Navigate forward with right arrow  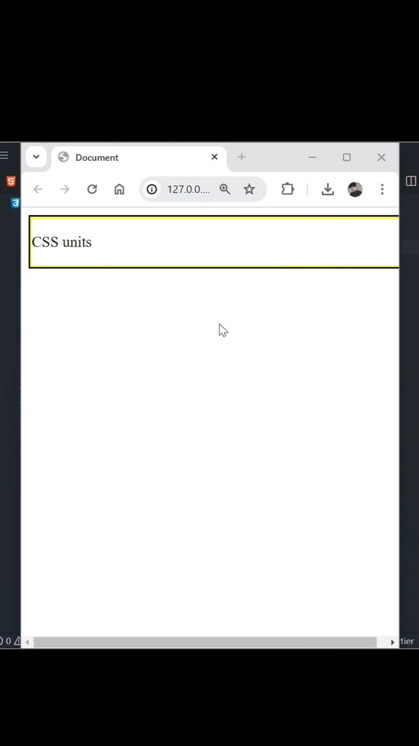(65, 189)
